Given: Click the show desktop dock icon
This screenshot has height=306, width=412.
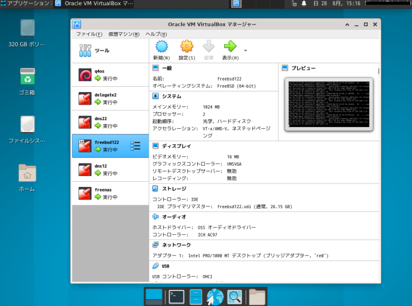Looking at the screenshot, I should 154,297.
